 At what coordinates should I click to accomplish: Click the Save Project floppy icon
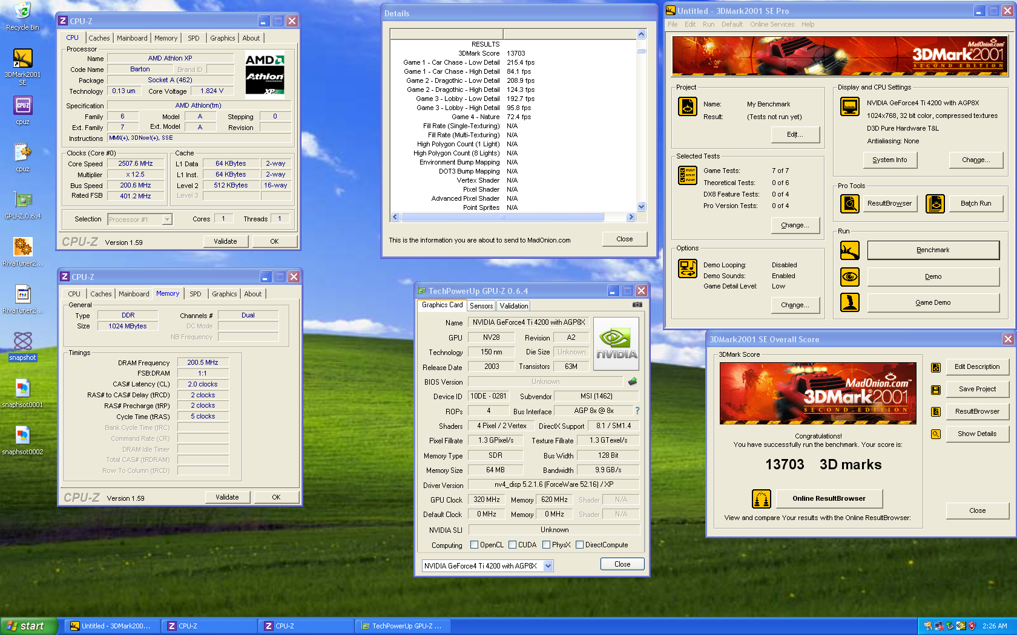936,389
